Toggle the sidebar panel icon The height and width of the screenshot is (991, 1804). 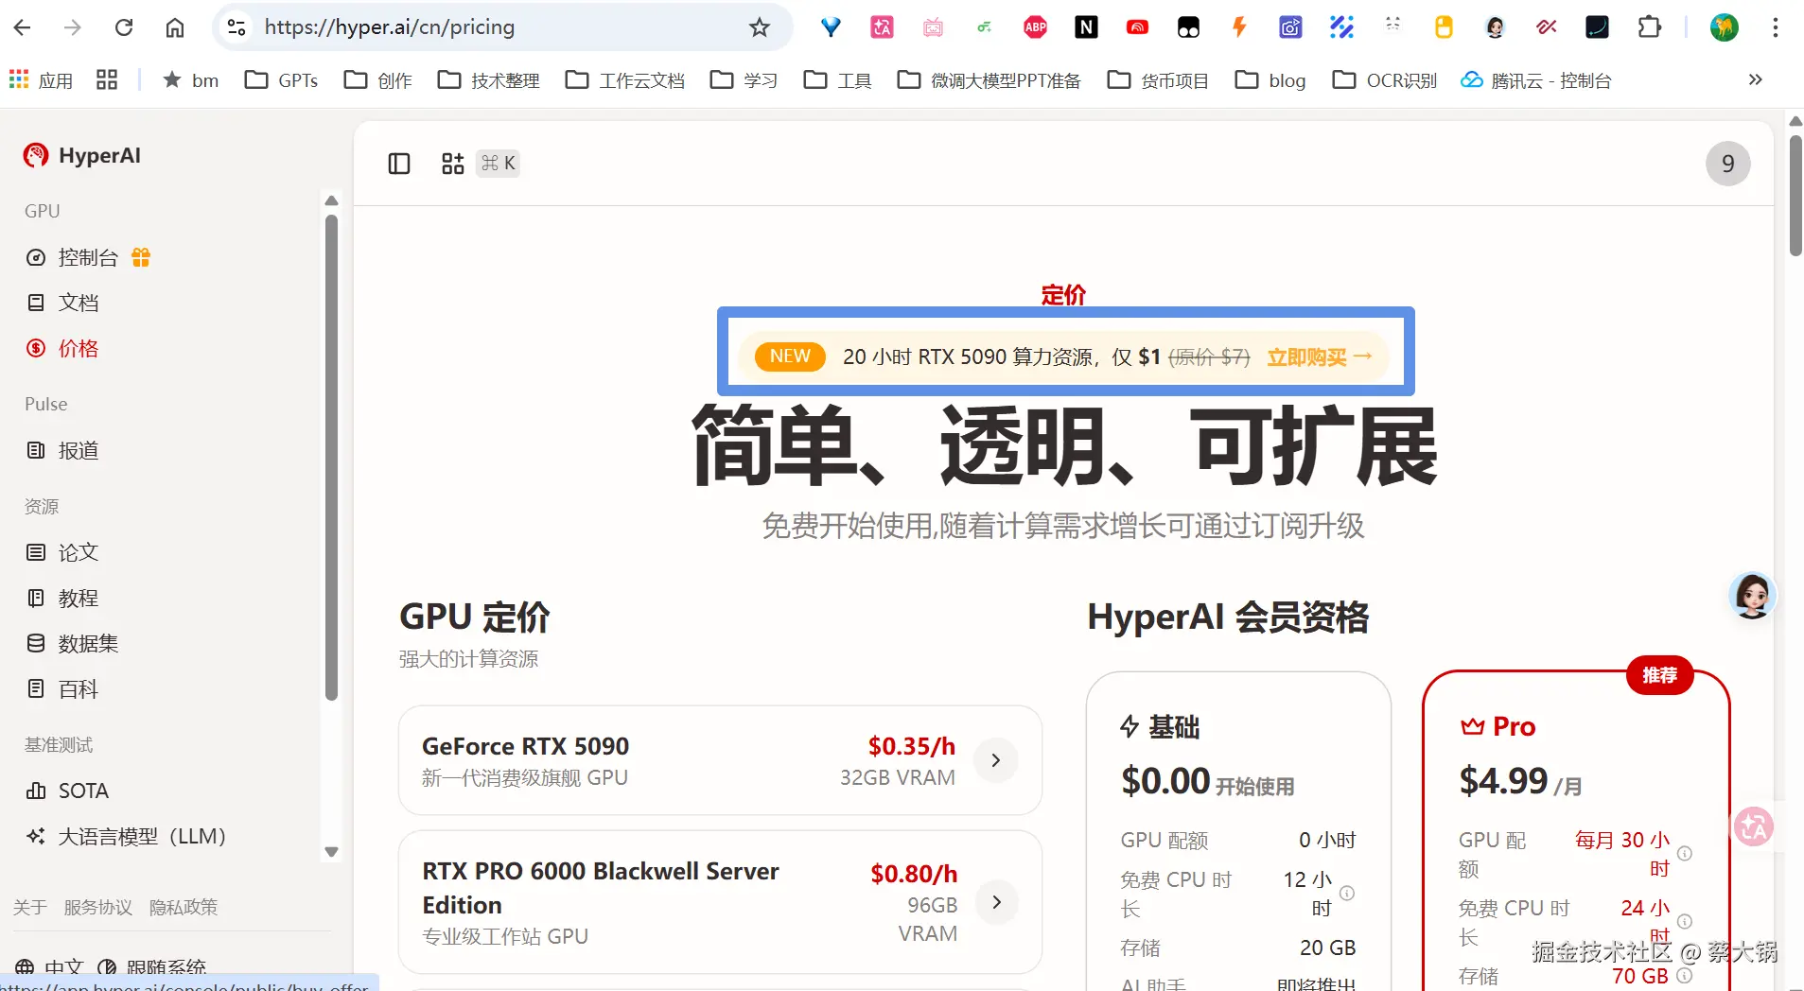point(399,164)
